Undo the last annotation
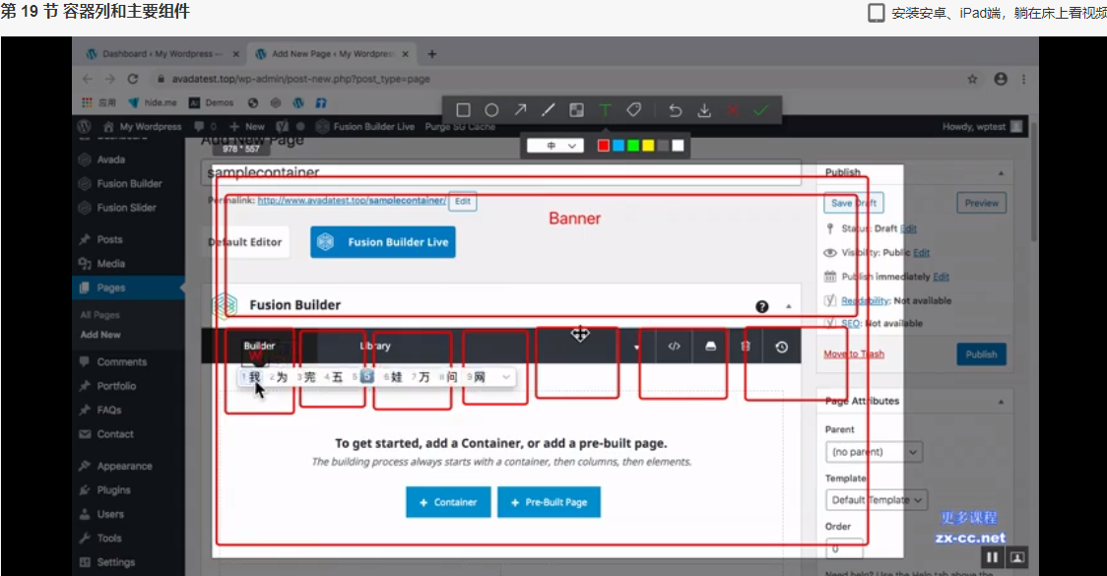This screenshot has height=576, width=1107. click(676, 110)
